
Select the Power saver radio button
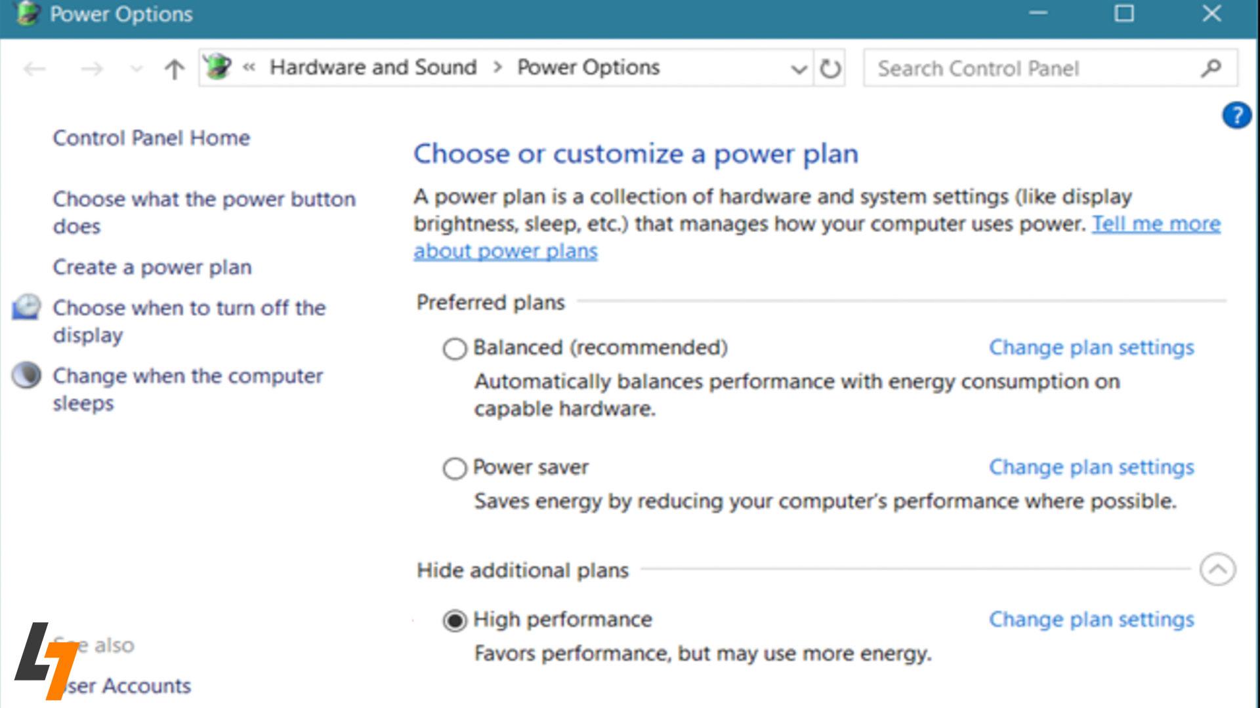pos(455,469)
